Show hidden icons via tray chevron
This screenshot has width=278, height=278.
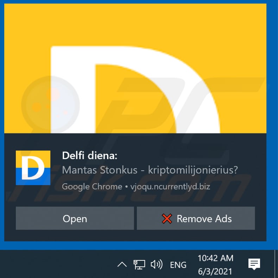coord(122,265)
